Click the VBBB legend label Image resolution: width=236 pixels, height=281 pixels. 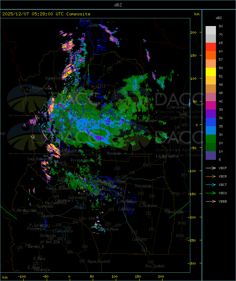(223, 202)
